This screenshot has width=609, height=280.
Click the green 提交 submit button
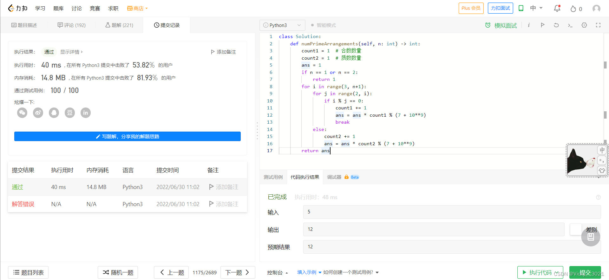coord(585,272)
